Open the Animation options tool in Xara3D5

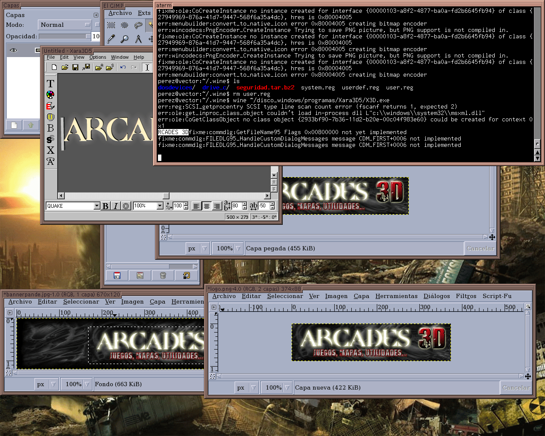point(51,161)
